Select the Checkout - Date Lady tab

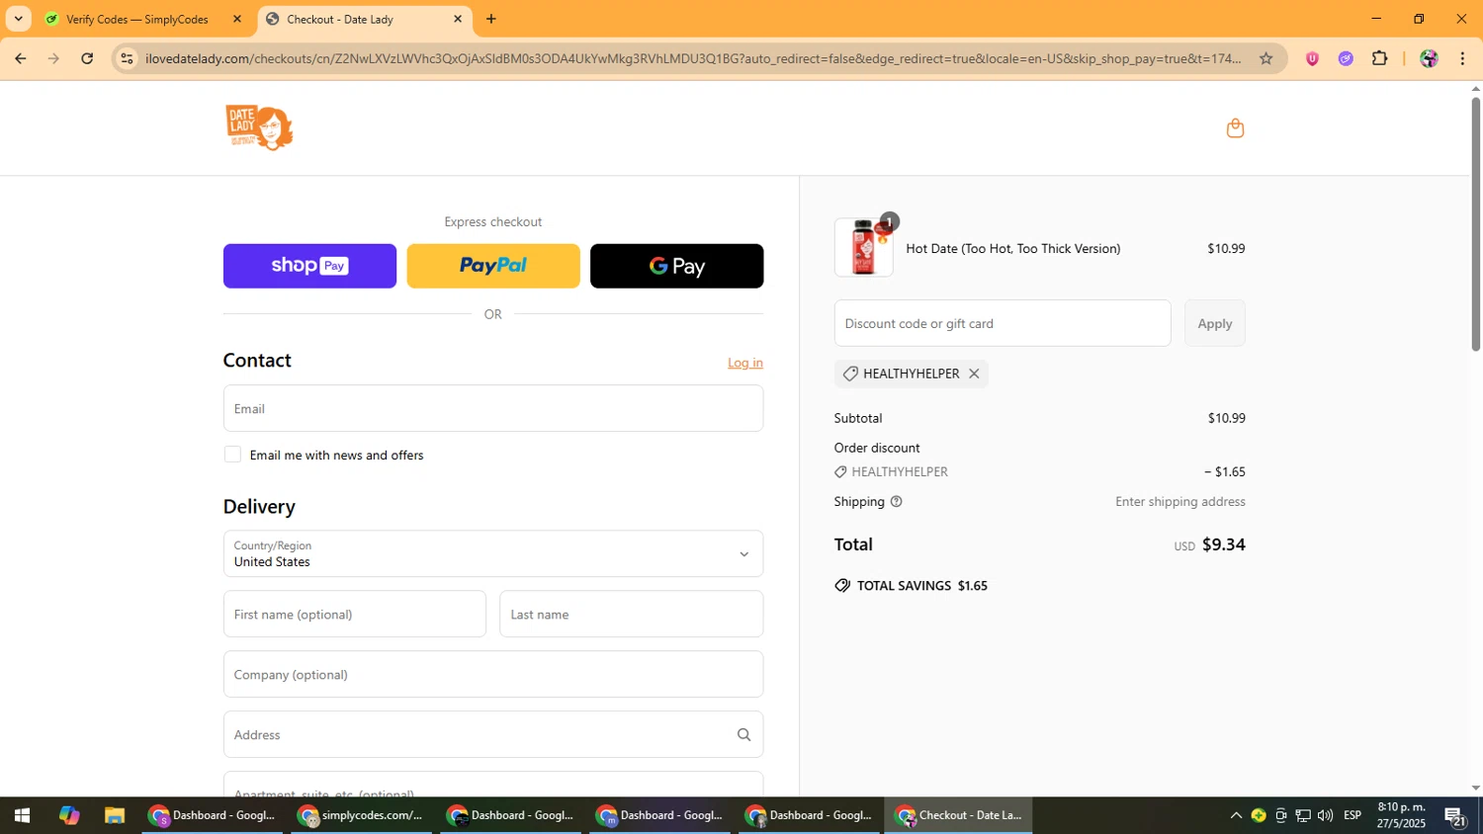coord(364,19)
